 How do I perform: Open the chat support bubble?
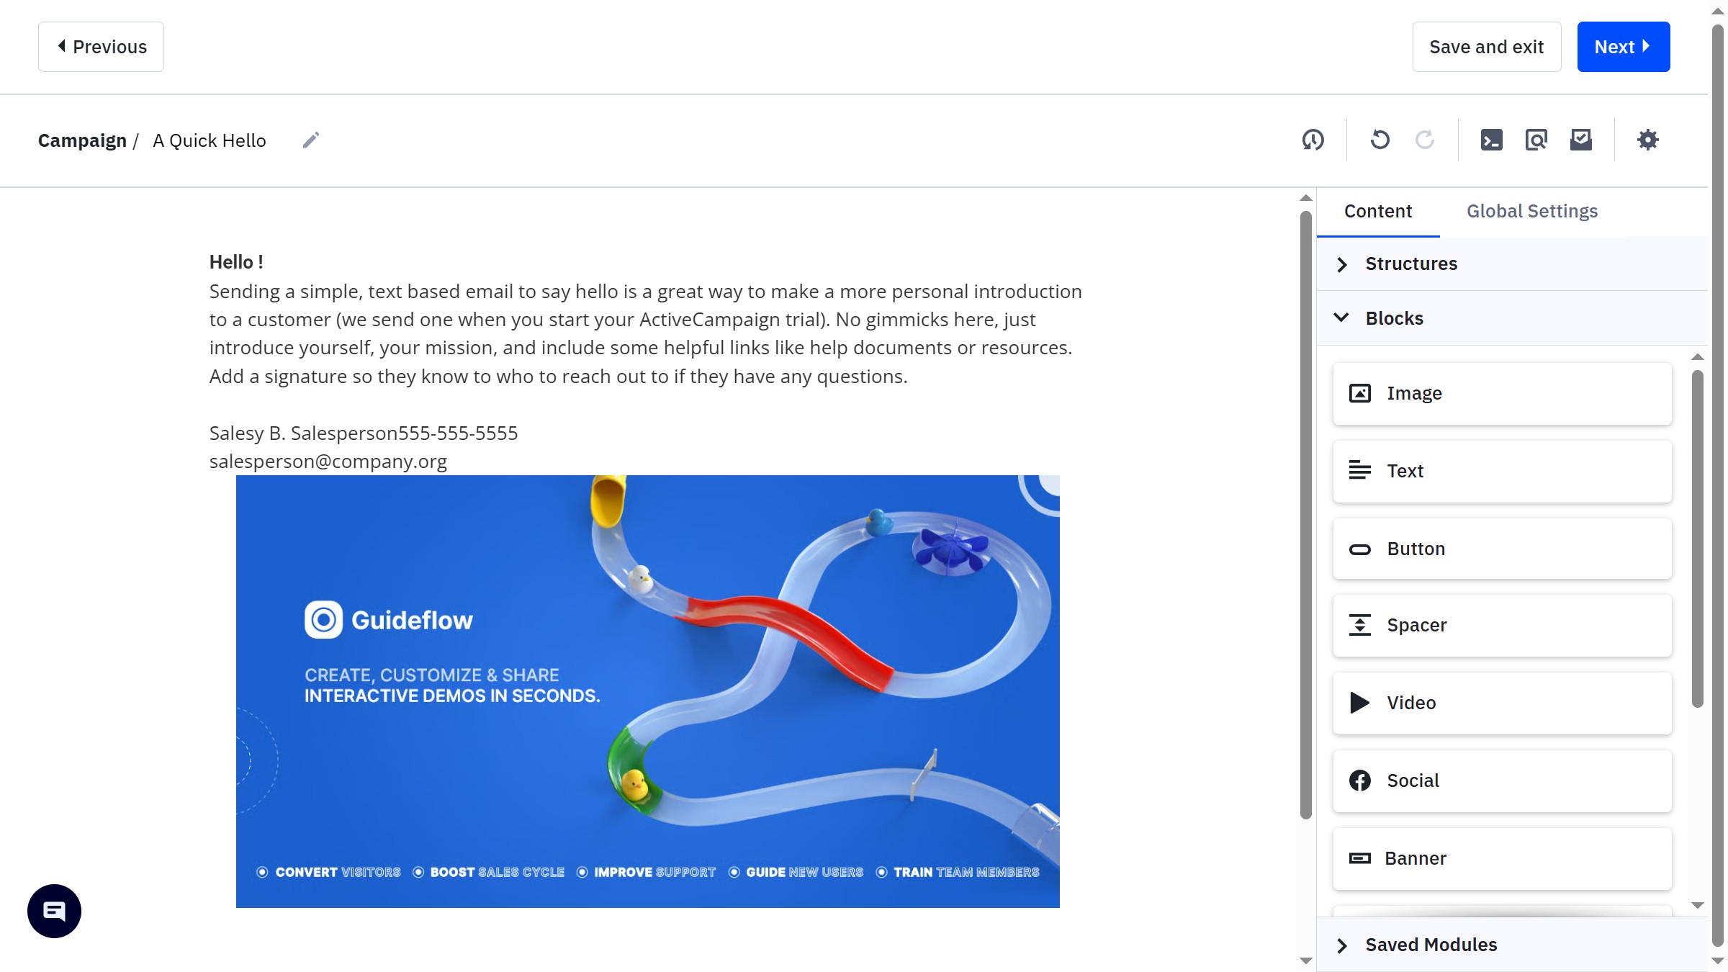53,910
